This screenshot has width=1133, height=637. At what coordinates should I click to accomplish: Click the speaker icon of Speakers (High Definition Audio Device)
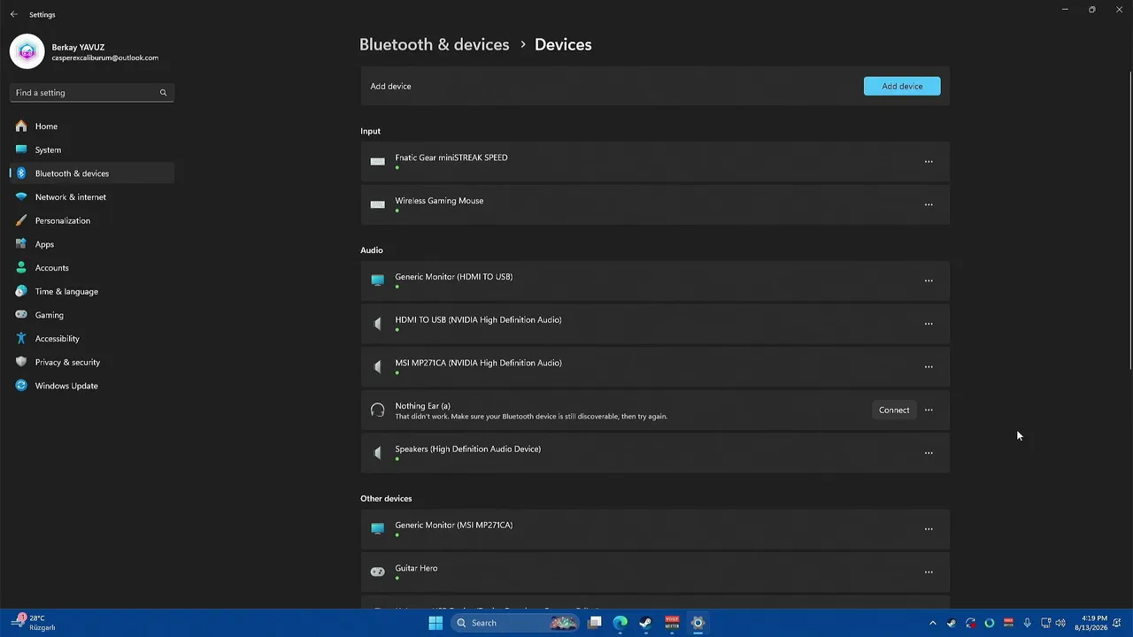click(x=378, y=453)
